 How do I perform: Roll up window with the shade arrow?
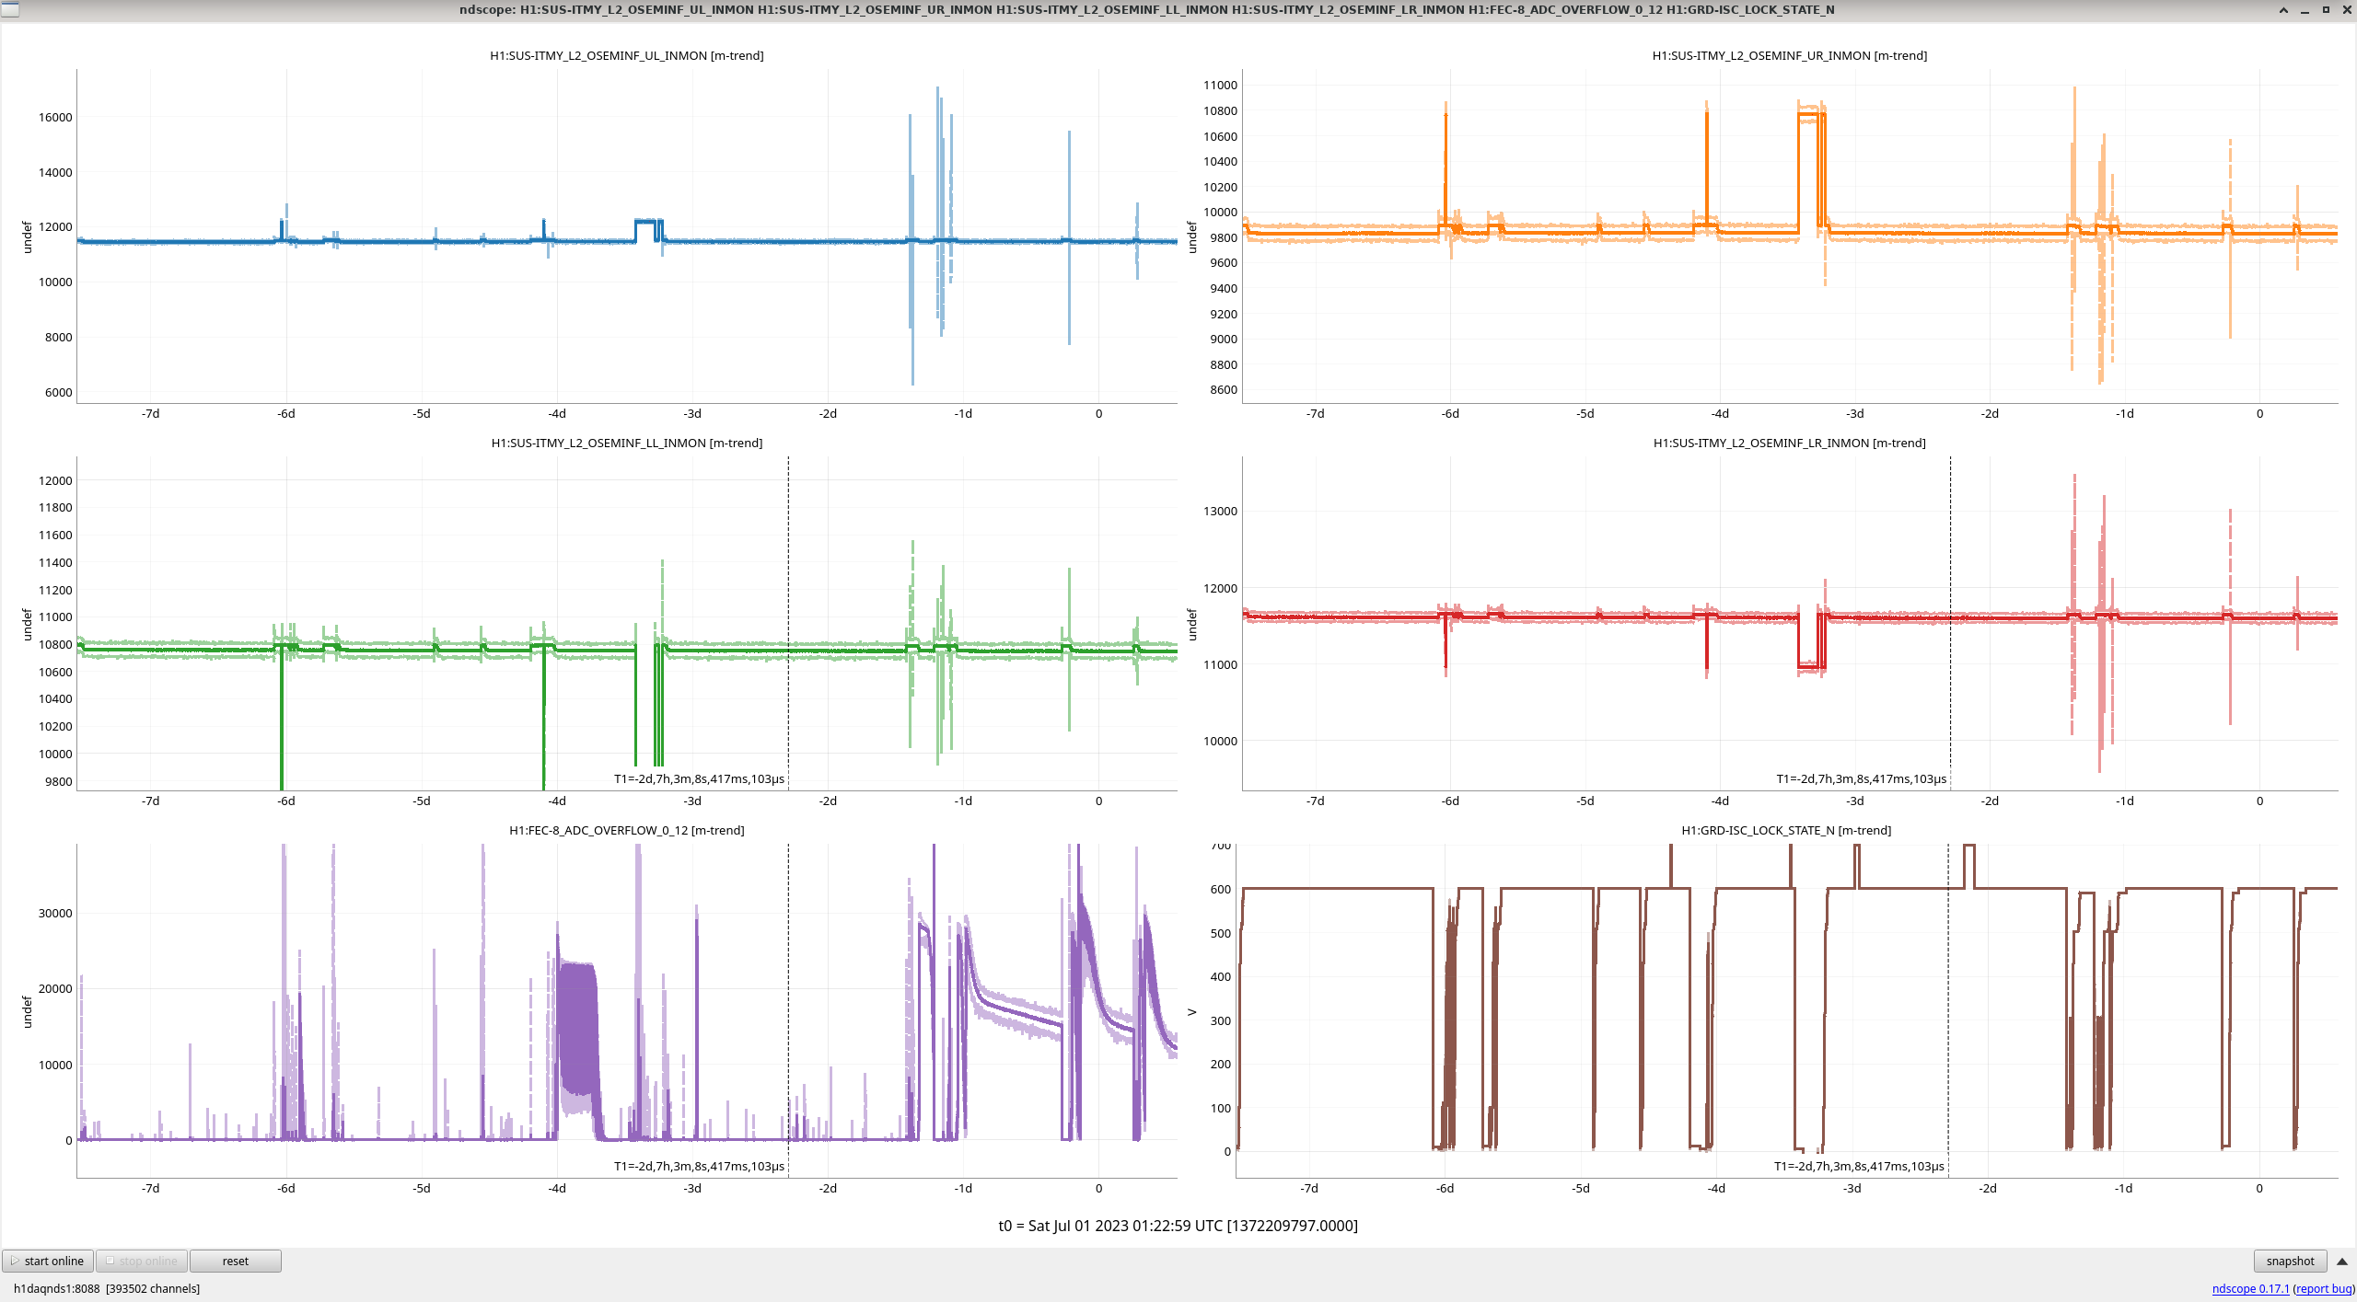pyautogui.click(x=2283, y=10)
